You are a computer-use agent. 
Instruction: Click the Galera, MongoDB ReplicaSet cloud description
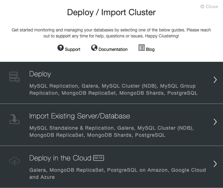click(x=118, y=174)
